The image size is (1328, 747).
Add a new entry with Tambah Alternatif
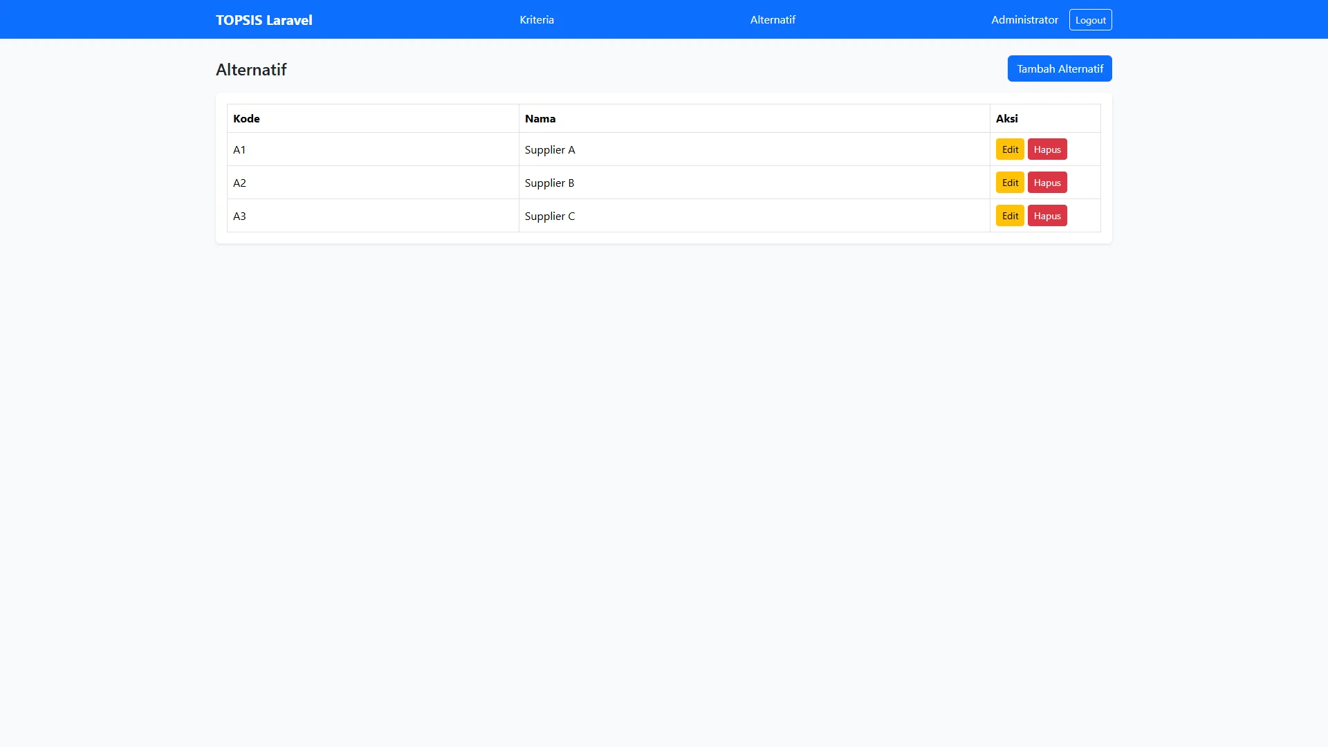pos(1060,68)
